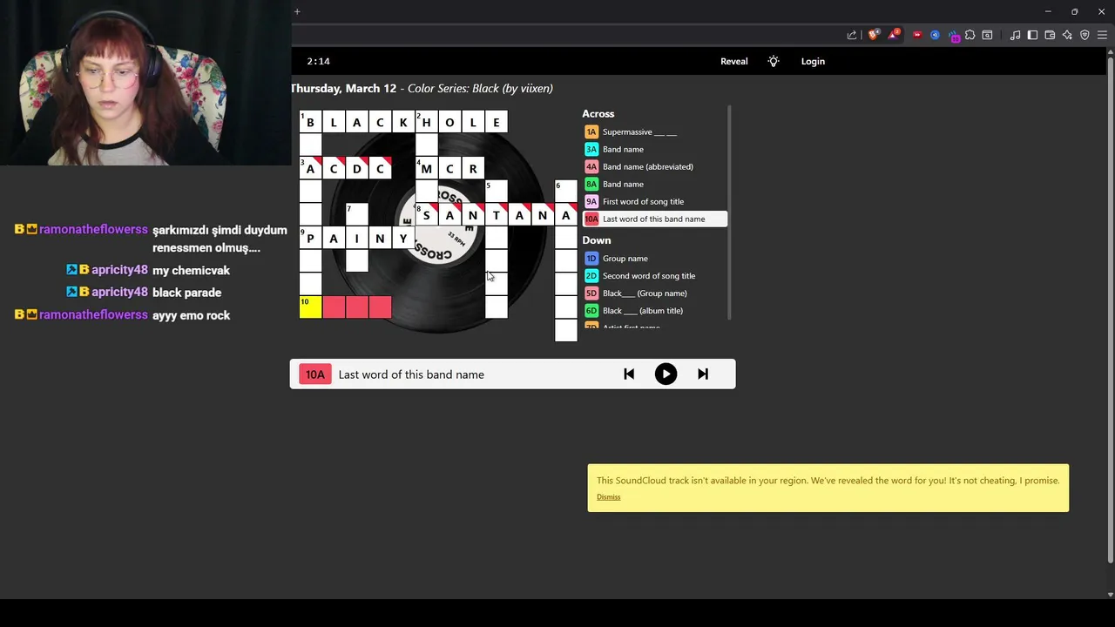
Task: Select clue 'Supermassive ___ ___'
Action: click(x=639, y=131)
